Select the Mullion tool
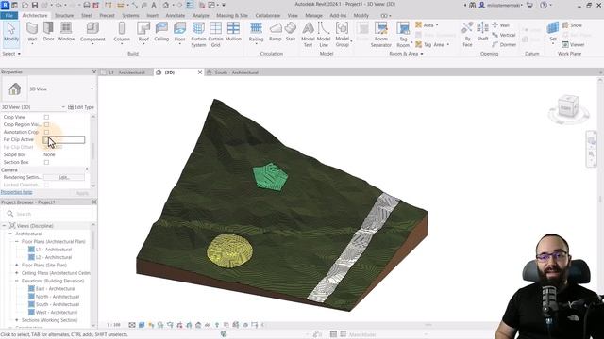Image resolution: width=604 pixels, height=339 pixels. point(233,31)
